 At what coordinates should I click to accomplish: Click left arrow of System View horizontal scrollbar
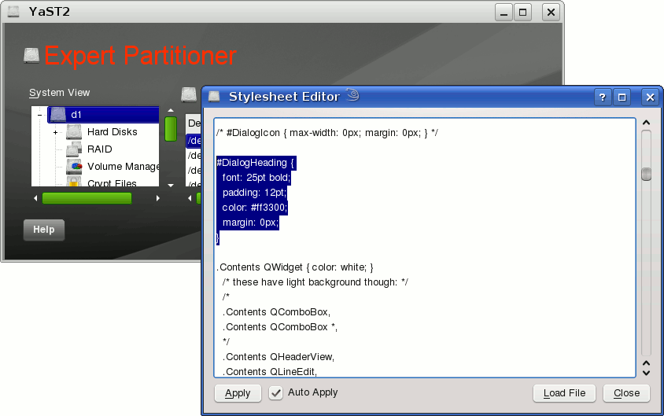pyautogui.click(x=35, y=198)
